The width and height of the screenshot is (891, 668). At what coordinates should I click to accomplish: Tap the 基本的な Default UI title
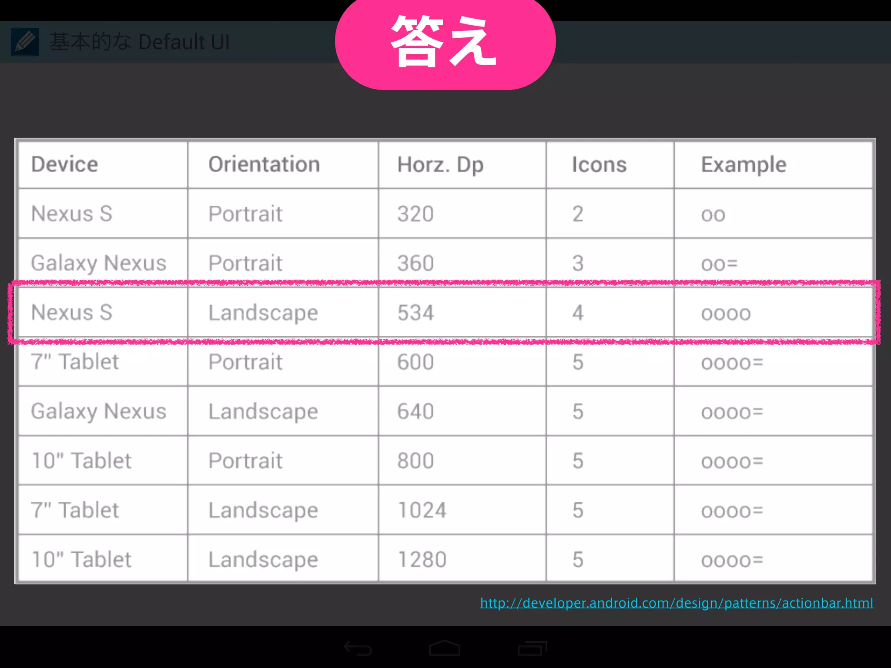click(139, 42)
